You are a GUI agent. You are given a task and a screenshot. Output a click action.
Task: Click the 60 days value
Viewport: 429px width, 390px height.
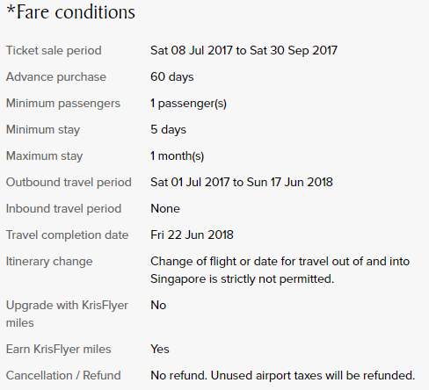click(172, 77)
